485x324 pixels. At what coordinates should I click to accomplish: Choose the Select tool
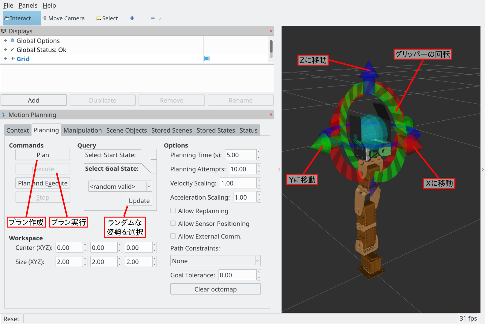107,18
